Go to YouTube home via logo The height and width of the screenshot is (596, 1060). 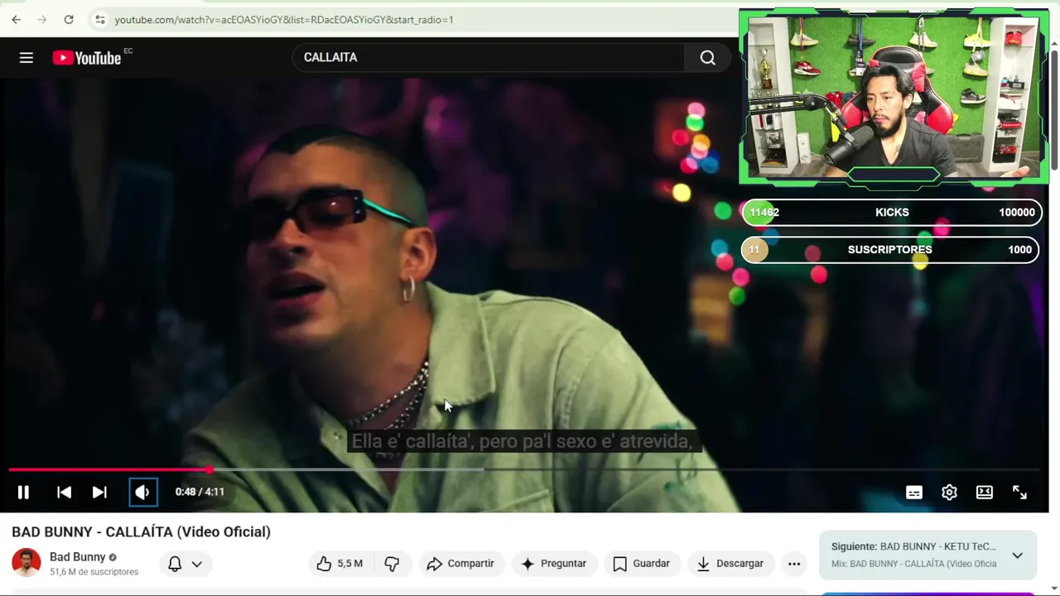pos(87,57)
